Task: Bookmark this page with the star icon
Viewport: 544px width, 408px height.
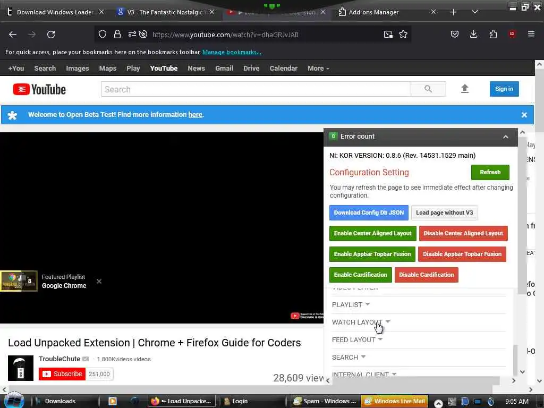Action: [403, 34]
